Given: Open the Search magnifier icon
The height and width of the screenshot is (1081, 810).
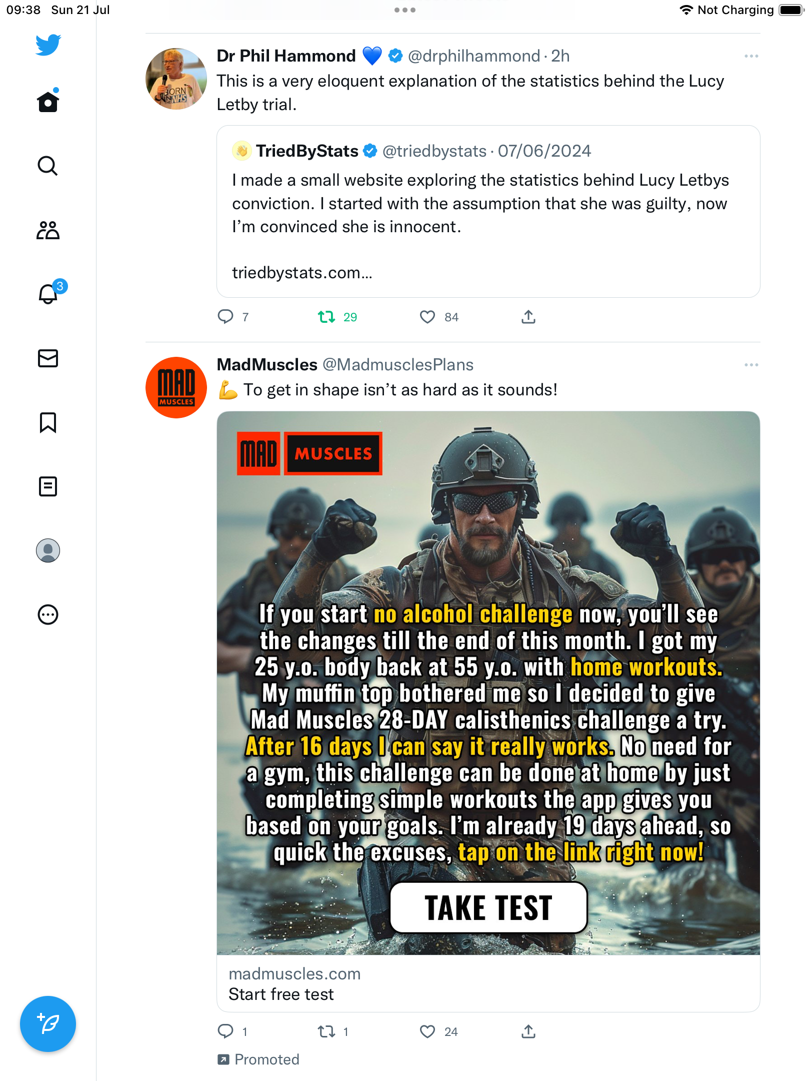Looking at the screenshot, I should coord(48,166).
